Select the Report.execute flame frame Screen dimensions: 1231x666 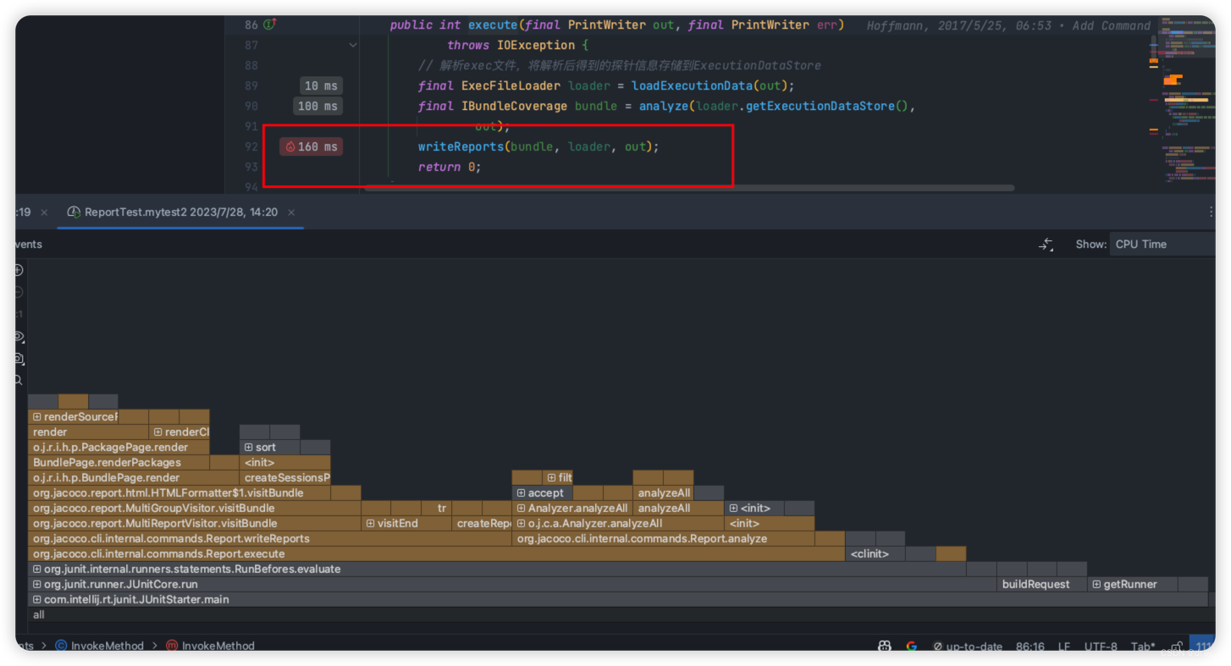437,554
